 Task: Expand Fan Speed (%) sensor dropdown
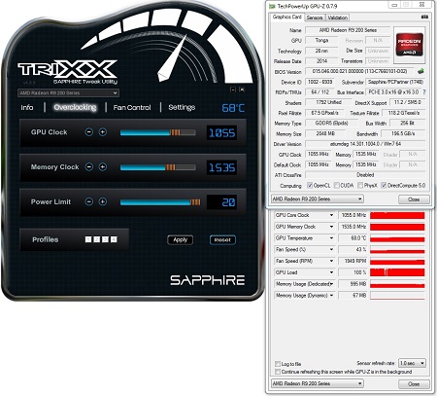click(x=331, y=249)
